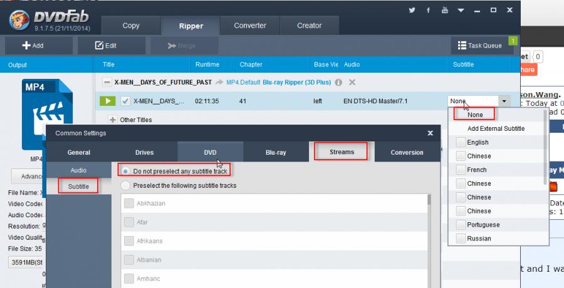
Task: Open the Blu-ray settings tab
Action: tap(276, 152)
